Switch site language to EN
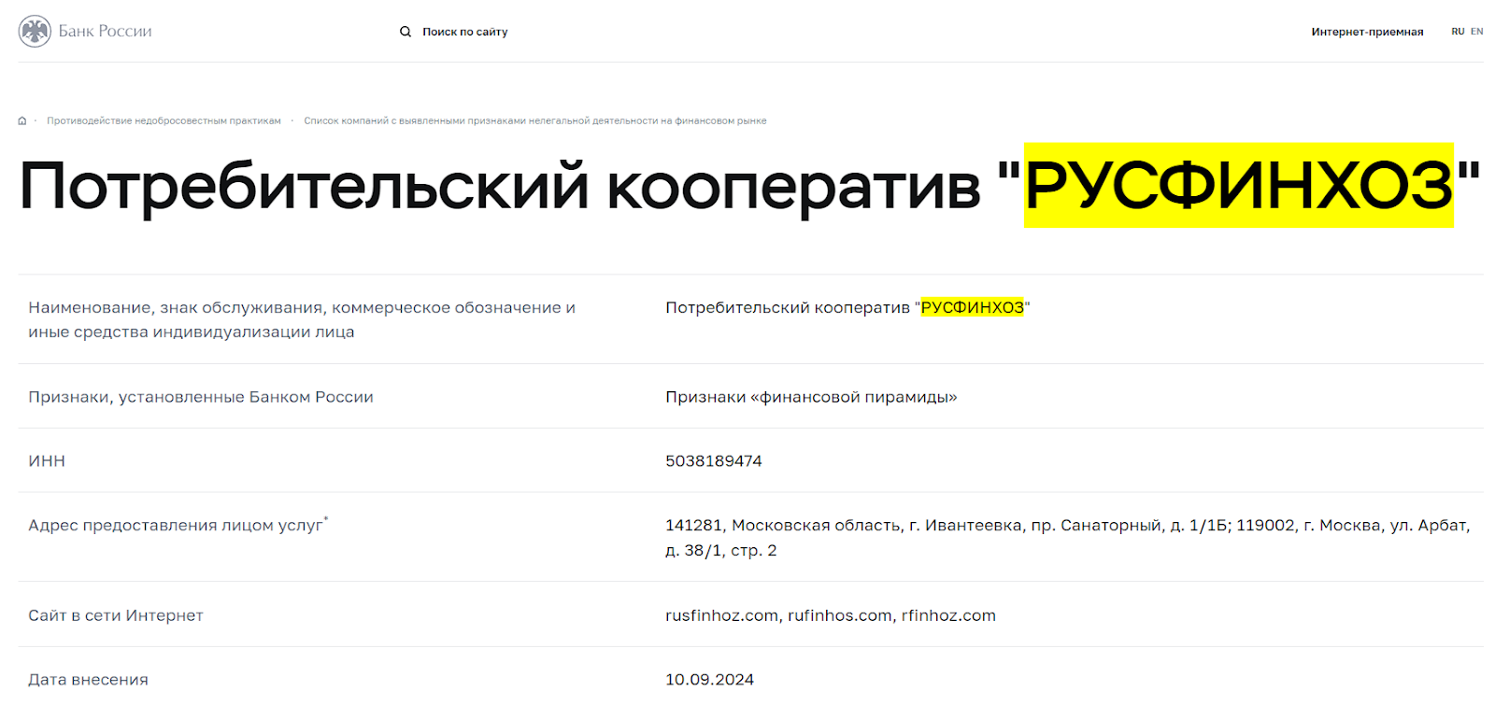 coord(1477,32)
